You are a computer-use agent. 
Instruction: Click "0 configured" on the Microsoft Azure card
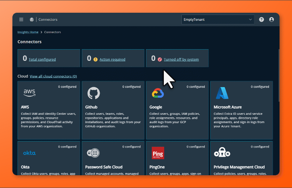(260, 87)
